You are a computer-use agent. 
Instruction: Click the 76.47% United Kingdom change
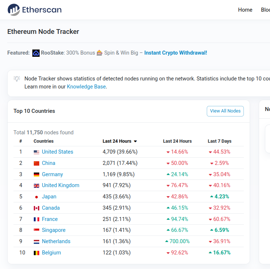point(177,185)
